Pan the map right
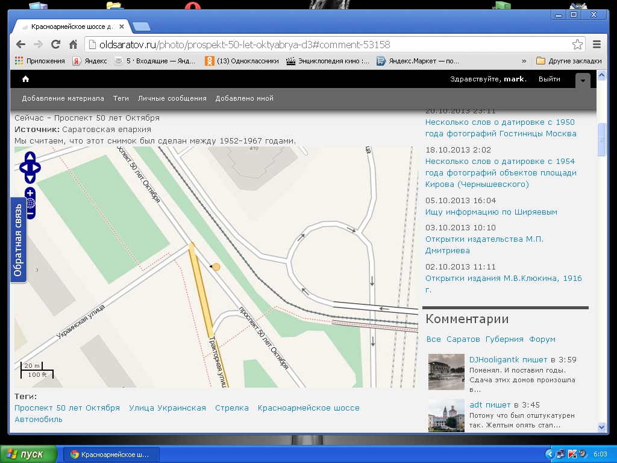The width and height of the screenshot is (617, 463). [36, 168]
